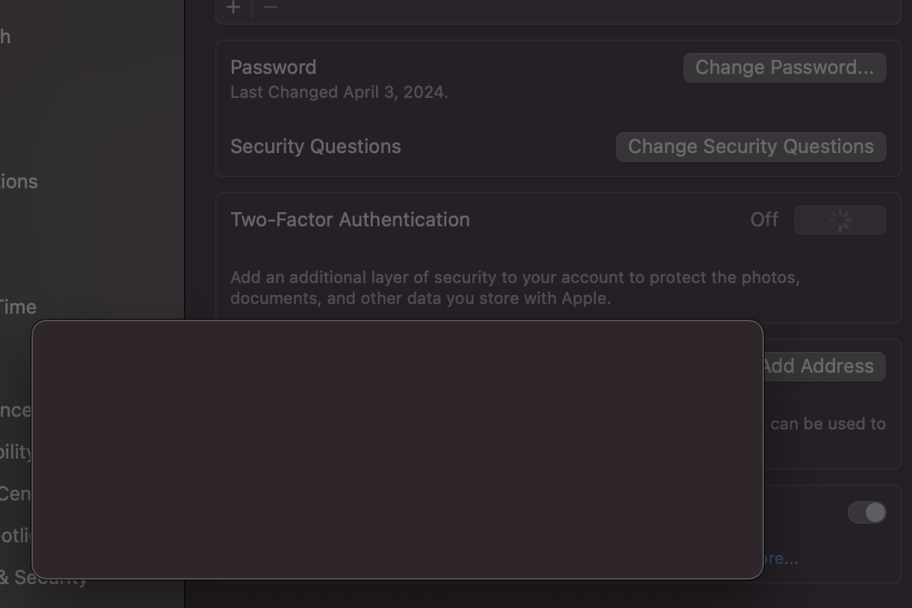The image size is (912, 608).
Task: Click the 'Last Changed April 3, 2024' text
Action: pyautogui.click(x=339, y=93)
